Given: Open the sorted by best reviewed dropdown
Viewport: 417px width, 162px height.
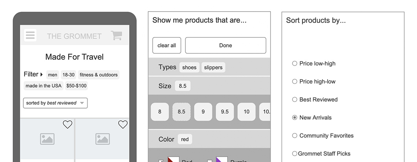Looking at the screenshot, I should click(x=55, y=103).
